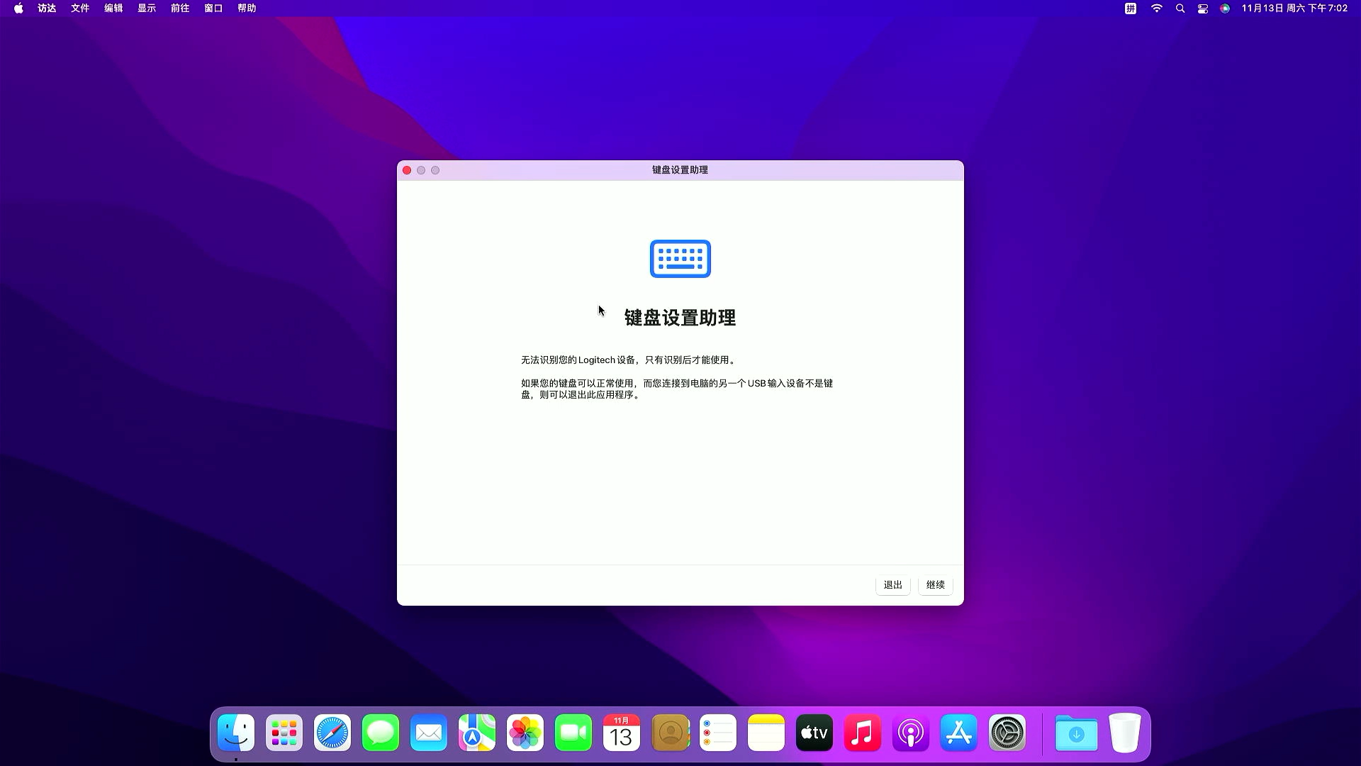This screenshot has width=1361, height=766.
Task: Open Photos app in the dock
Action: click(525, 733)
